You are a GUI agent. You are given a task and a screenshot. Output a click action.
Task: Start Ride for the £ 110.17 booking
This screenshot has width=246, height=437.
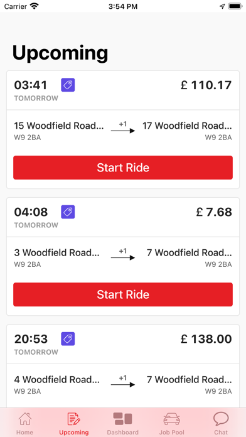tap(123, 168)
